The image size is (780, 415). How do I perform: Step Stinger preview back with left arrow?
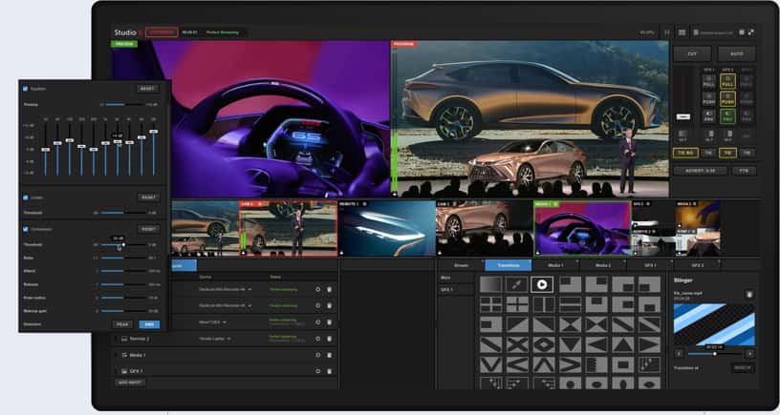tap(679, 354)
